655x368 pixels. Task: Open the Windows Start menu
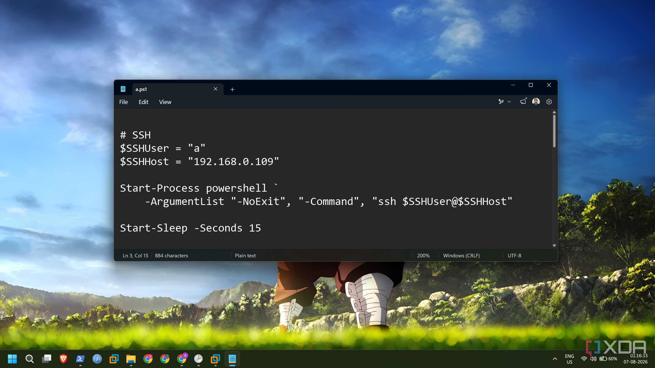12,359
